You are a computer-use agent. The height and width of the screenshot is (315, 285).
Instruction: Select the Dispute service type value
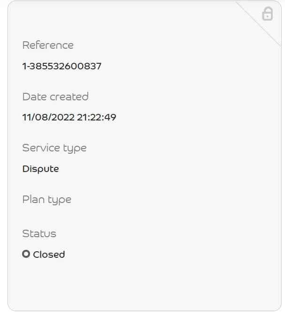tap(40, 169)
